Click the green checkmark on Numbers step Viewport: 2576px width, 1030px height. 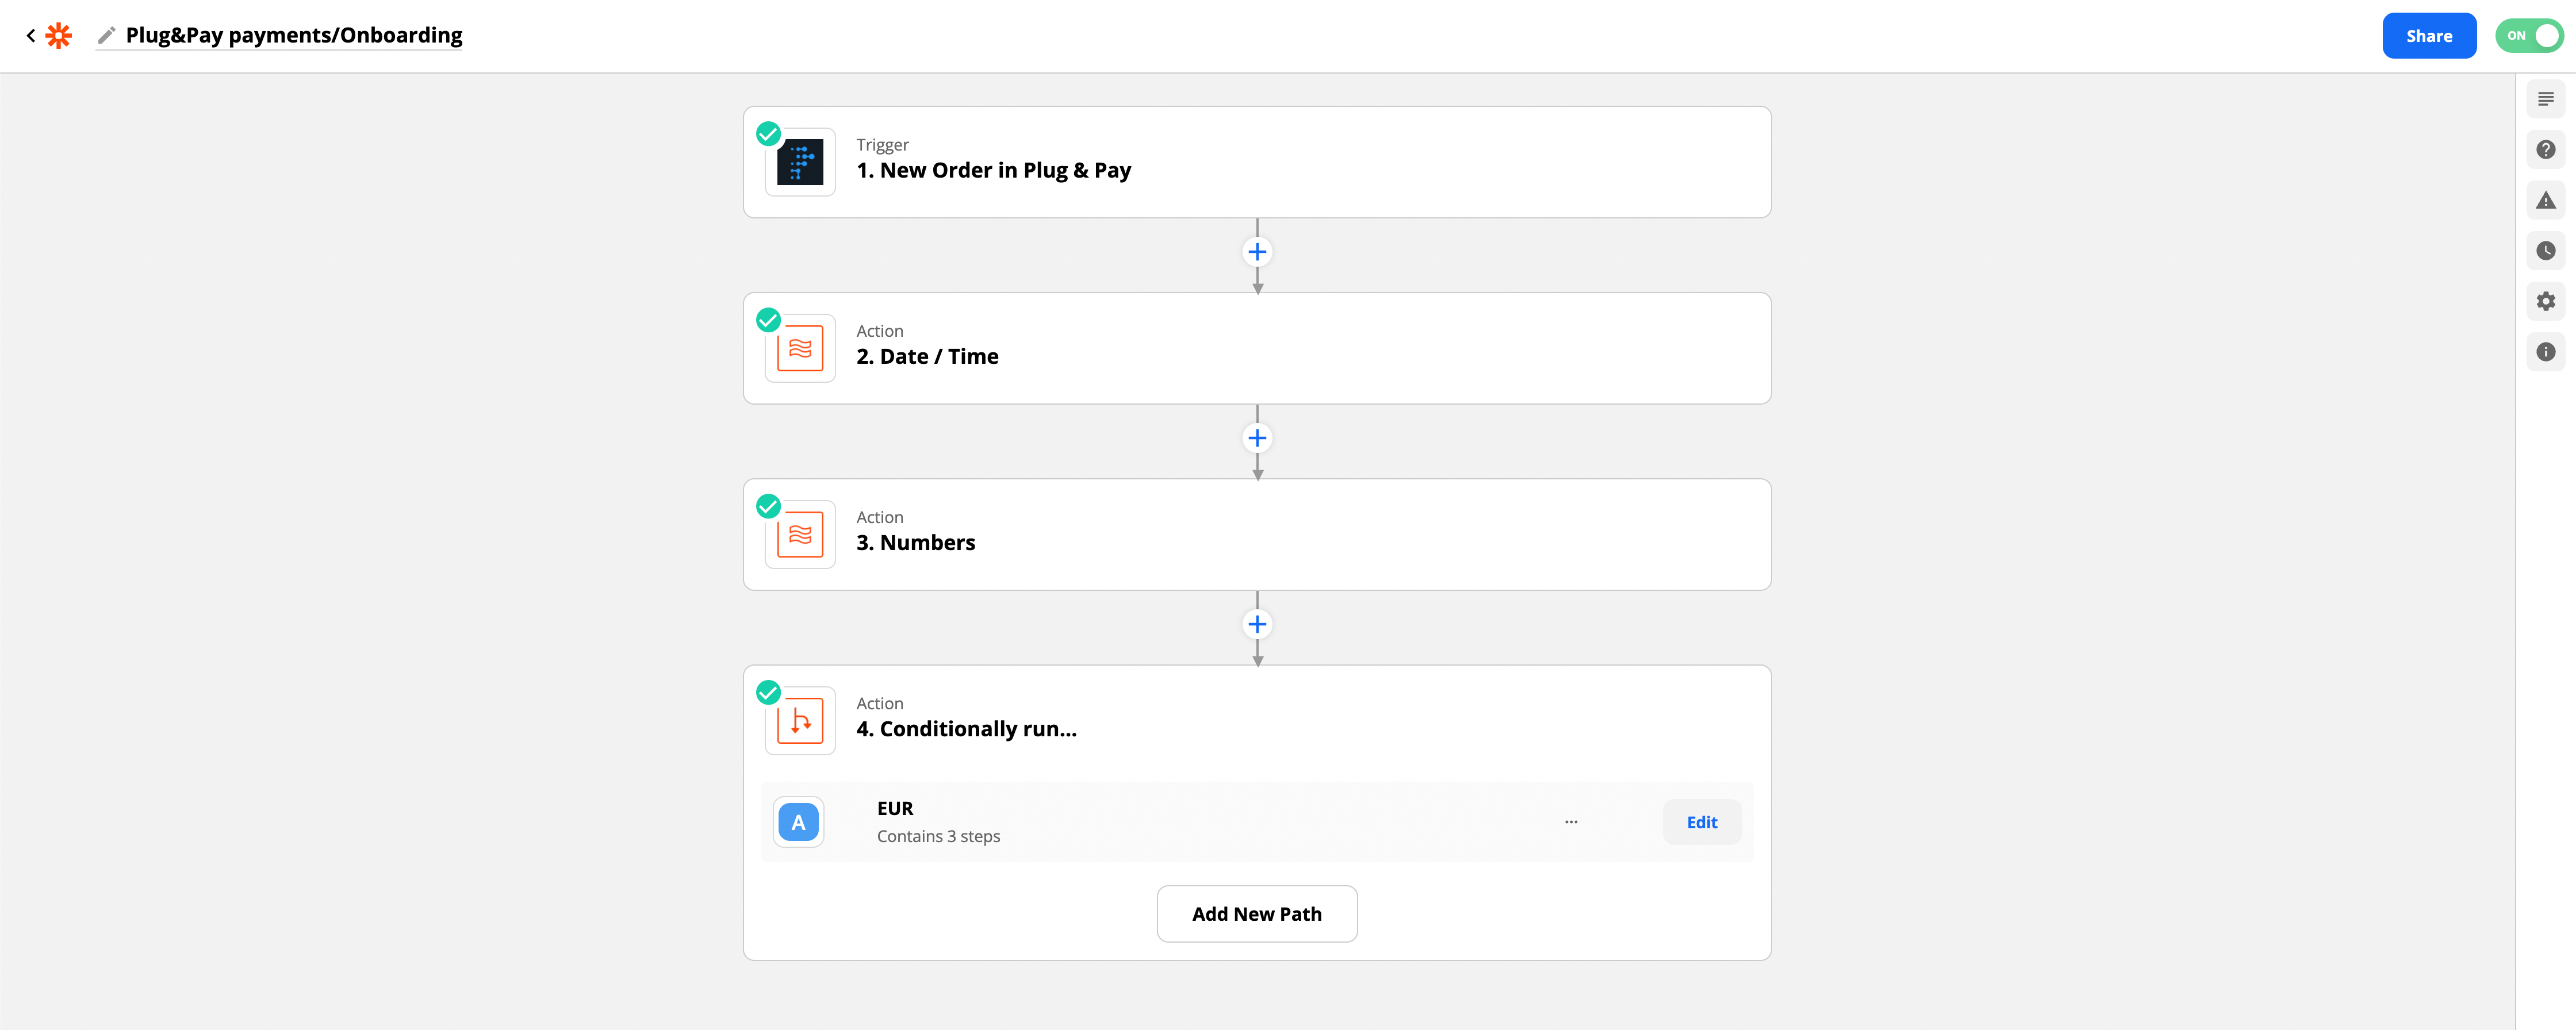click(768, 506)
